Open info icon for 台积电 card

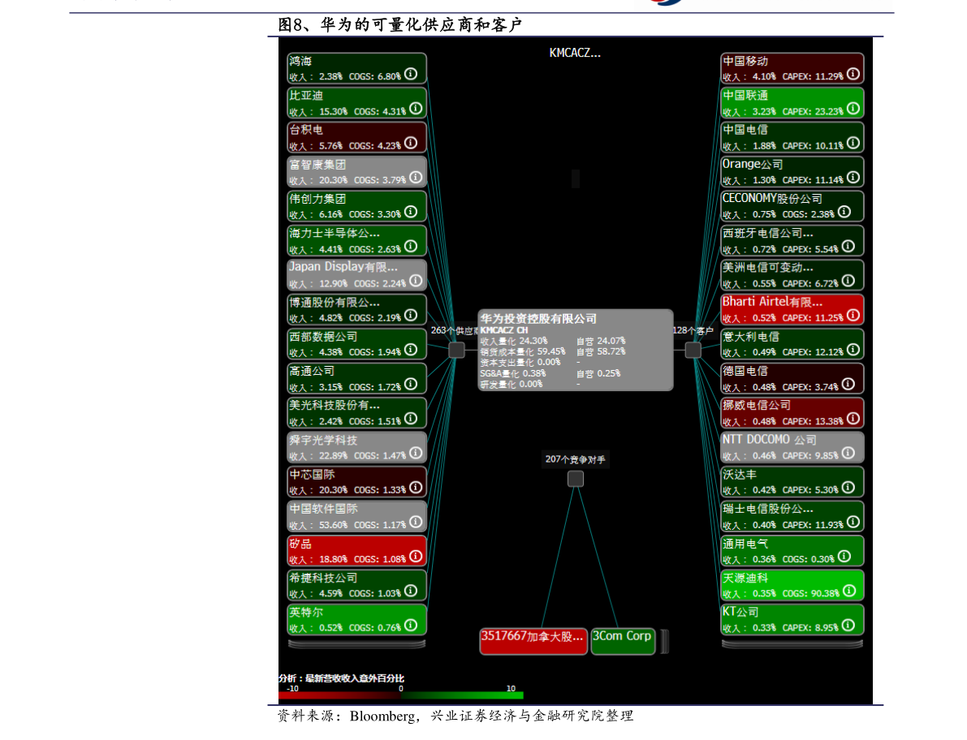[411, 143]
